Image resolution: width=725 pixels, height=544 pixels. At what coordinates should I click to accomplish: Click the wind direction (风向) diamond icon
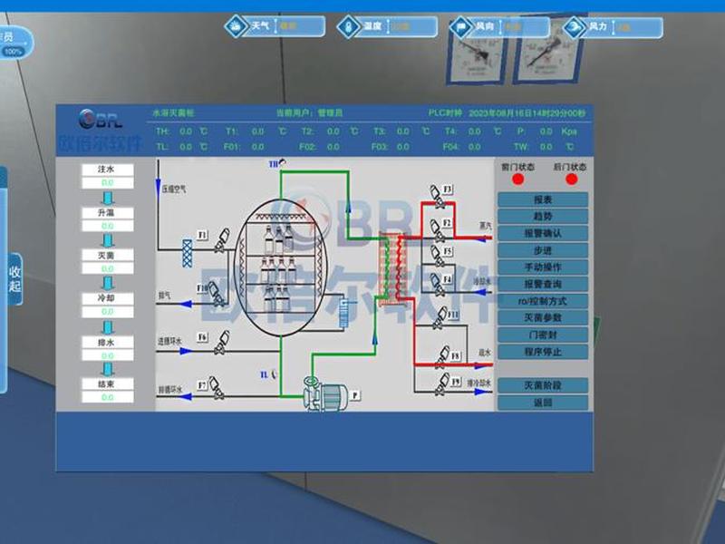point(461,27)
